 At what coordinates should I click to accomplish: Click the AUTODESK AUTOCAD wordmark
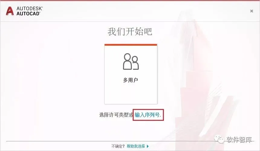pos(30,11)
